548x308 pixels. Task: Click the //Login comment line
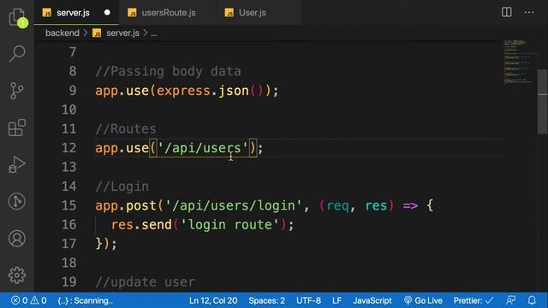pyautogui.click(x=122, y=187)
